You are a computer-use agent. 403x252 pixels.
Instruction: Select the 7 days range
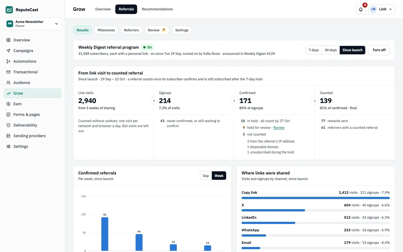click(313, 50)
